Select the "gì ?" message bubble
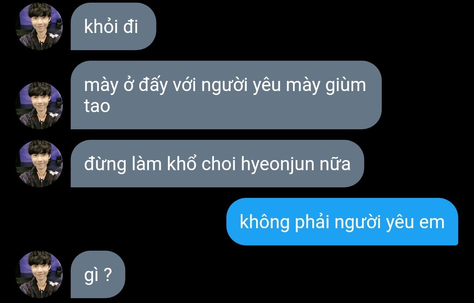The width and height of the screenshot is (474, 303). [x=98, y=274]
